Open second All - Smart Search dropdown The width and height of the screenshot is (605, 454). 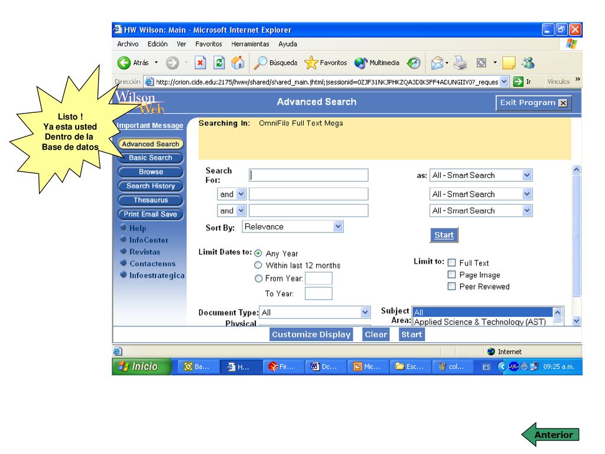tap(481, 194)
